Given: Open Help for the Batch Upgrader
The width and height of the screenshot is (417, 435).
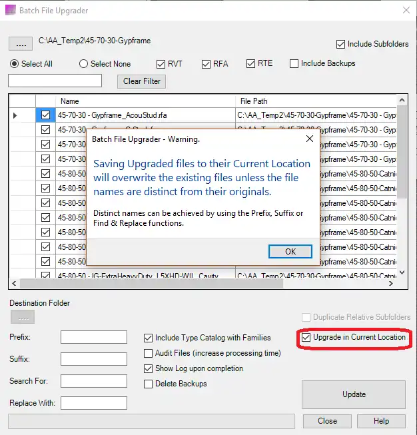Looking at the screenshot, I should [381, 421].
